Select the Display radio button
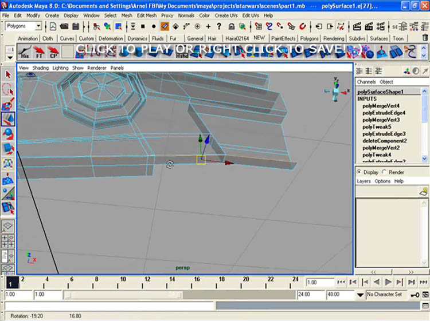The height and width of the screenshot is (321, 430). pos(359,172)
